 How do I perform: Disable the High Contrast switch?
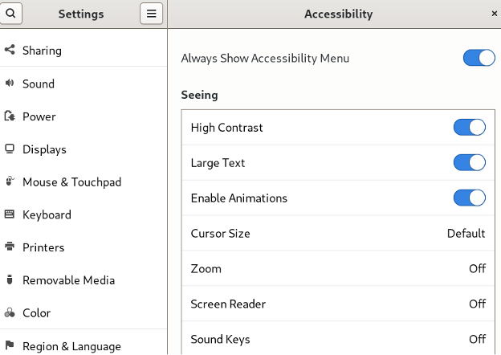[469, 128]
